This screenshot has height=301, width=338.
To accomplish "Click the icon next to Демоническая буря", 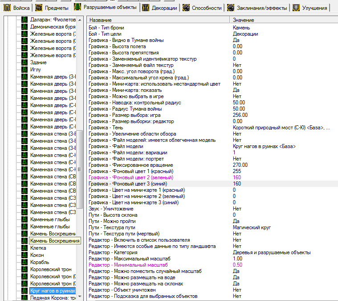I will coord(24,27).
